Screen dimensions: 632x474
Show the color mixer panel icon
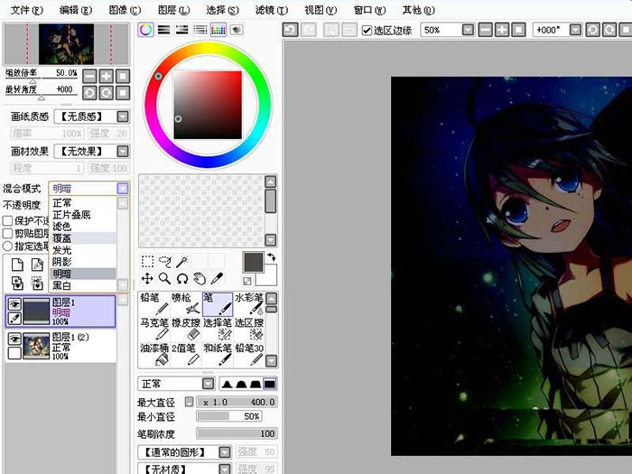point(200,30)
